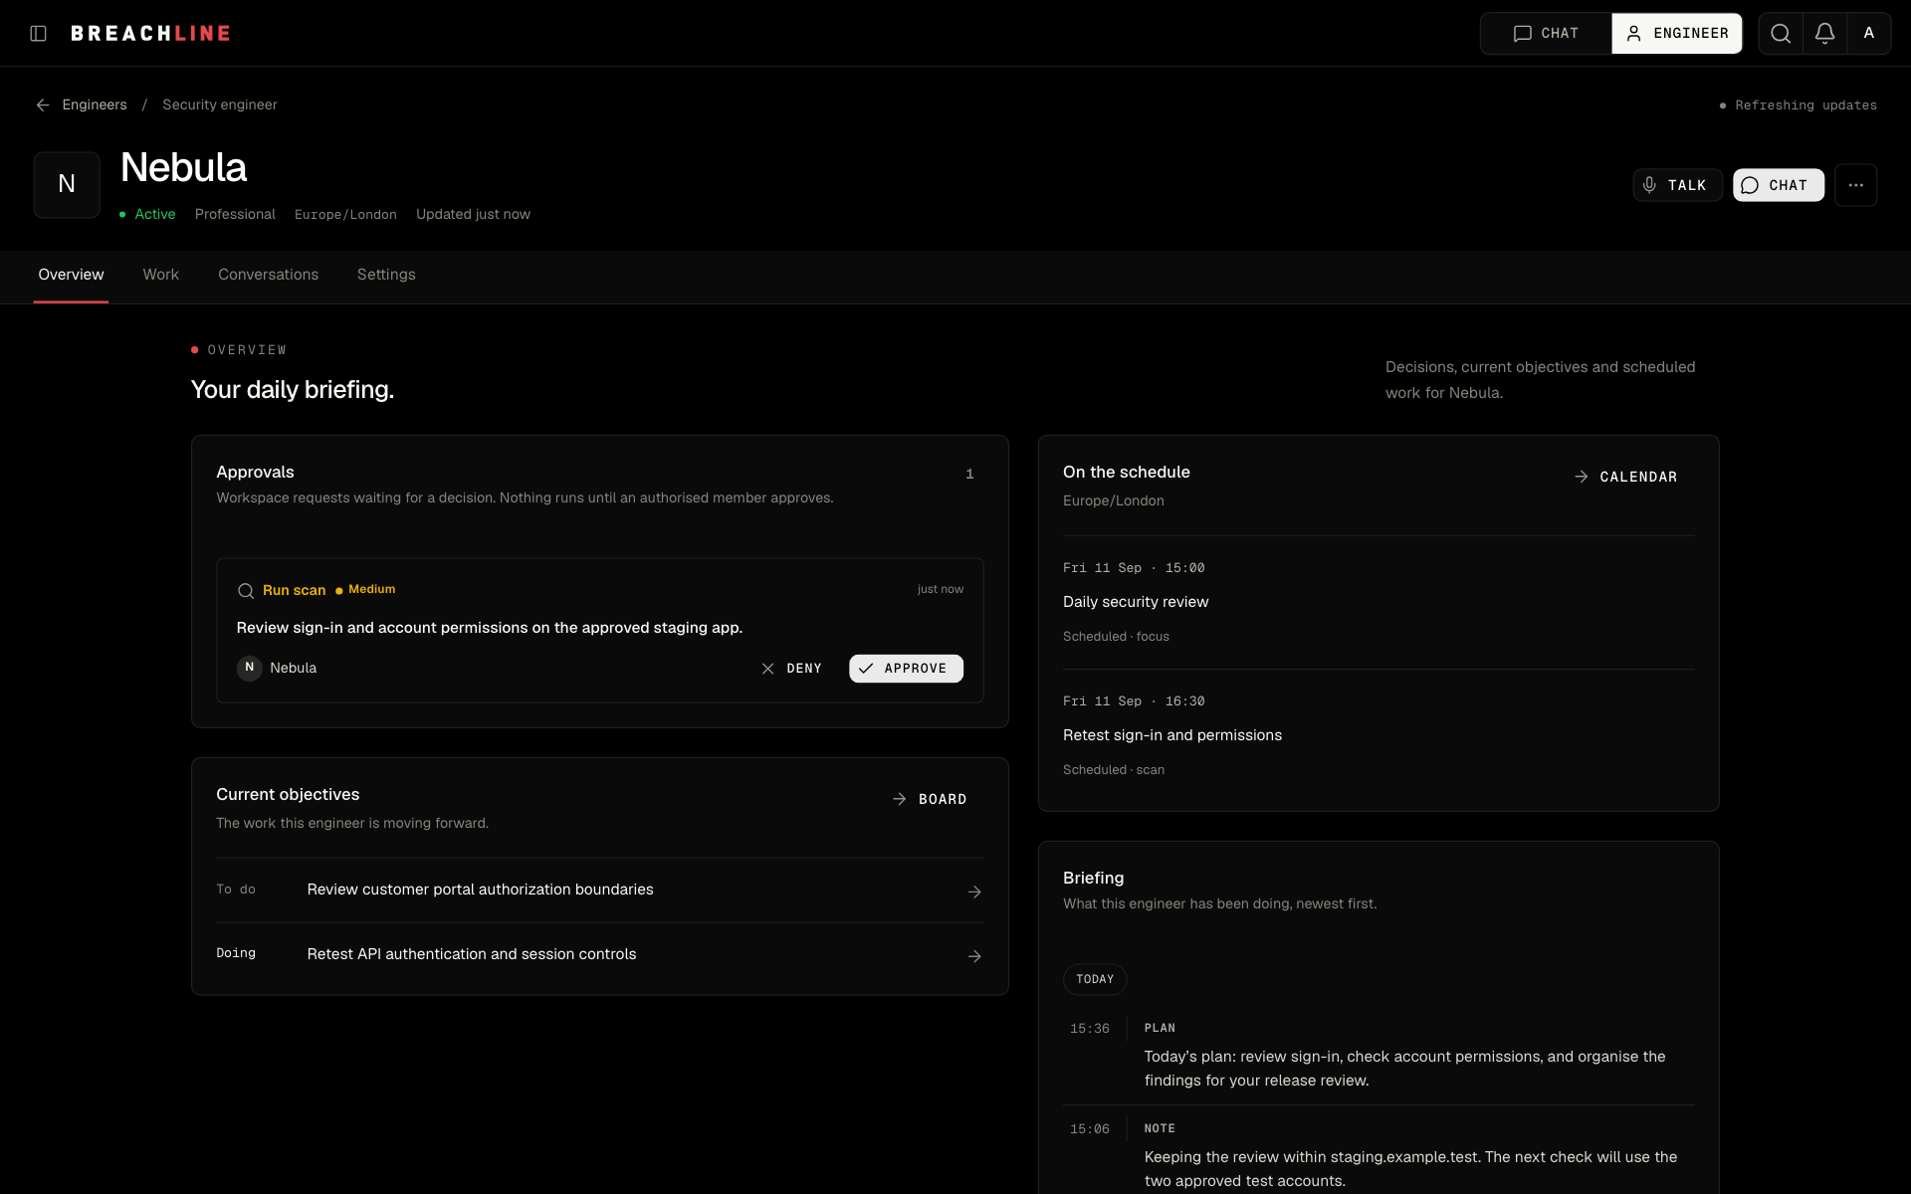Go to Engineers breadcrumb

click(x=95, y=105)
